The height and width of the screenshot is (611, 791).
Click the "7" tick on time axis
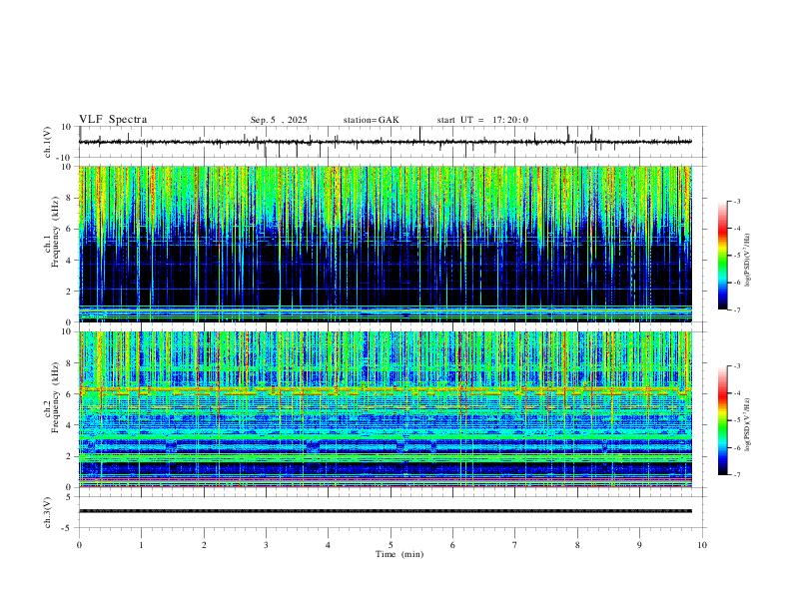515,545
